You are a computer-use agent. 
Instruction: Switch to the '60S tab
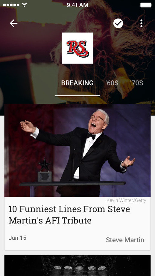112,83
